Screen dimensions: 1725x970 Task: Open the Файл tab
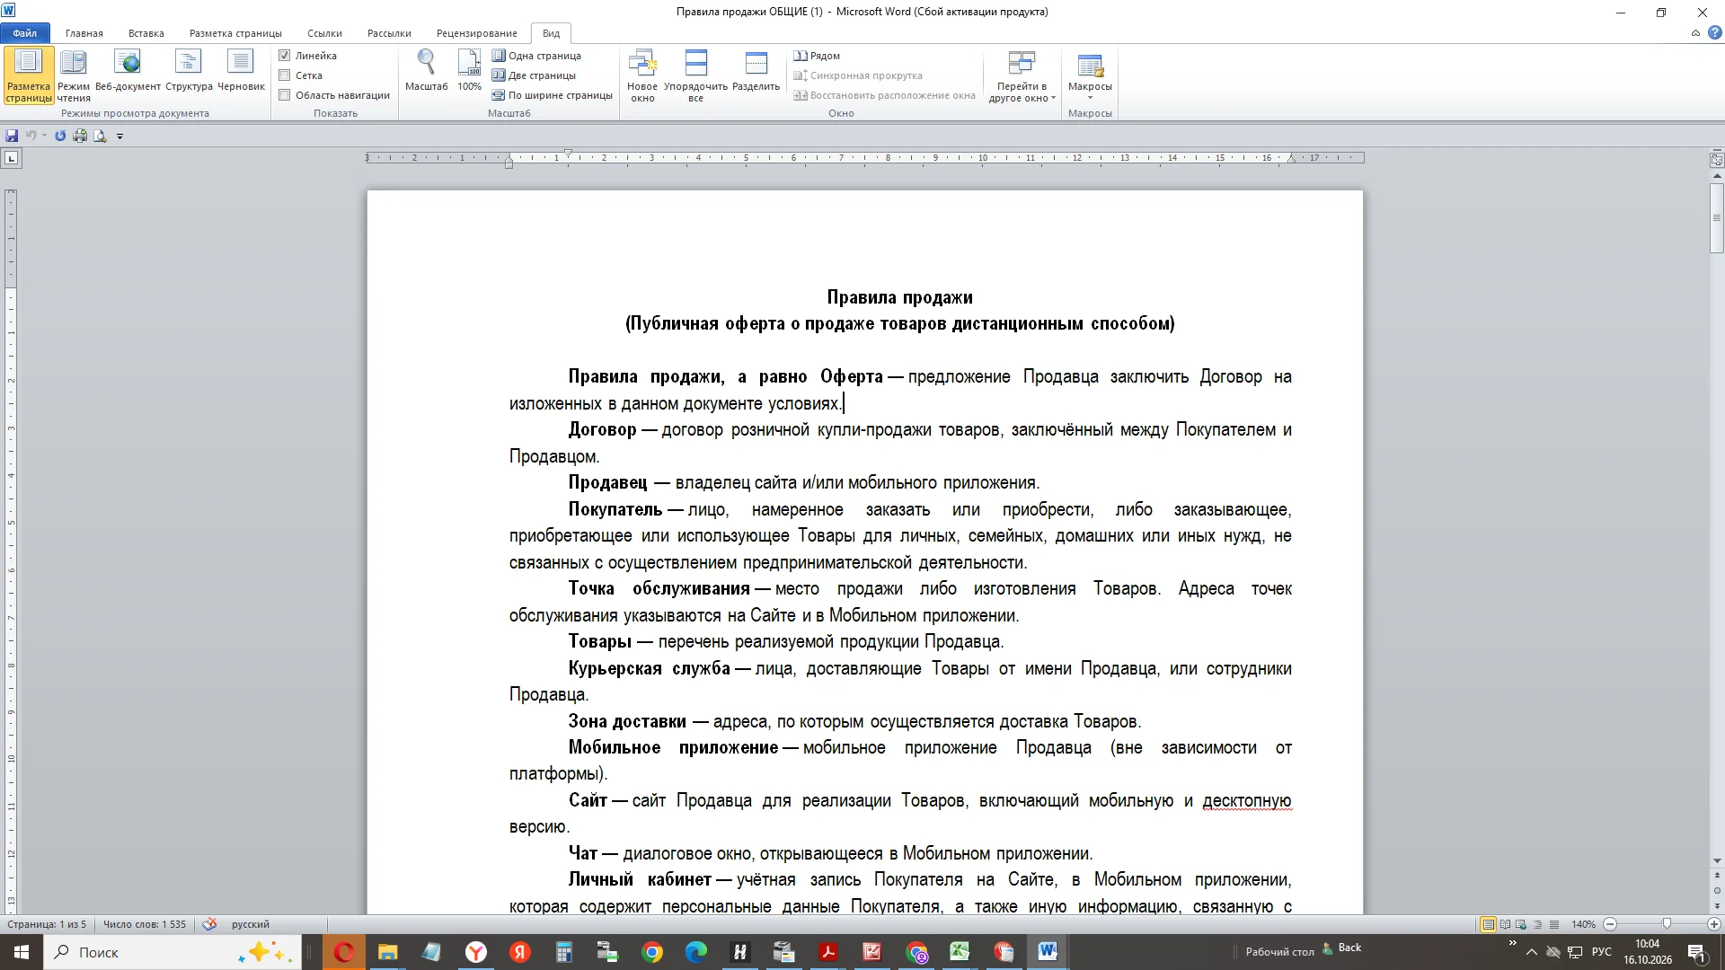[25, 33]
